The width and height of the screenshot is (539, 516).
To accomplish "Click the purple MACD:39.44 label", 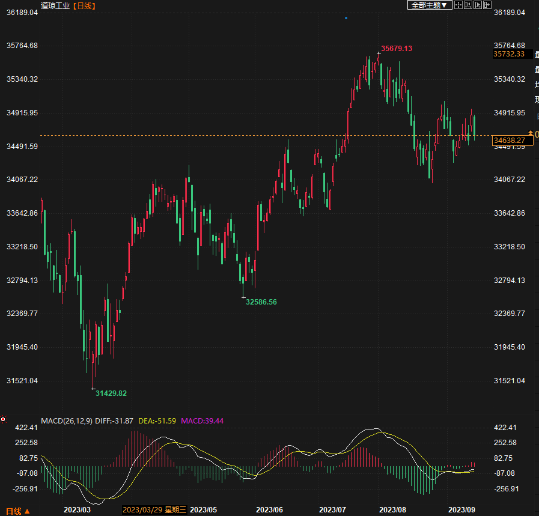I will coord(202,421).
